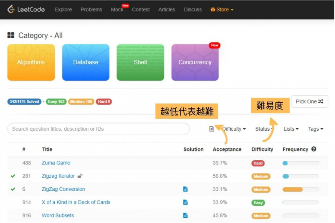Image resolution: width=335 pixels, height=223 pixels.
Task: Click the Medium label on Zigzag Iterator row
Action: click(x=261, y=176)
